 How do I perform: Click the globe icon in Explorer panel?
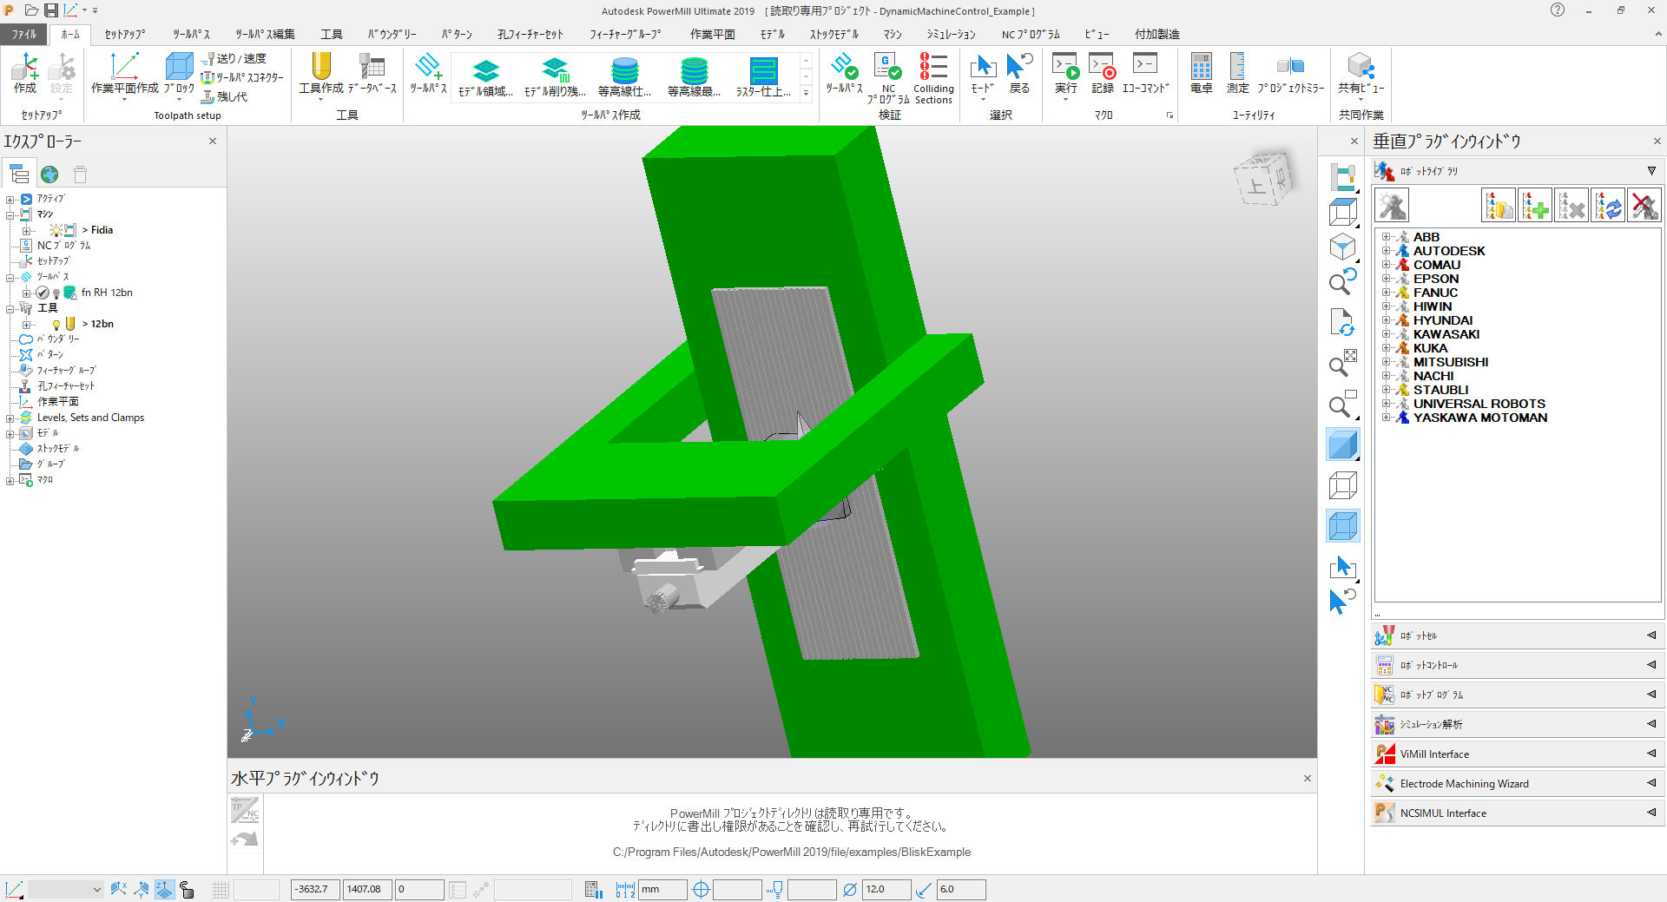pos(49,174)
